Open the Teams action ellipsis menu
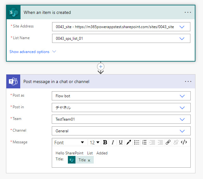 [188, 81]
